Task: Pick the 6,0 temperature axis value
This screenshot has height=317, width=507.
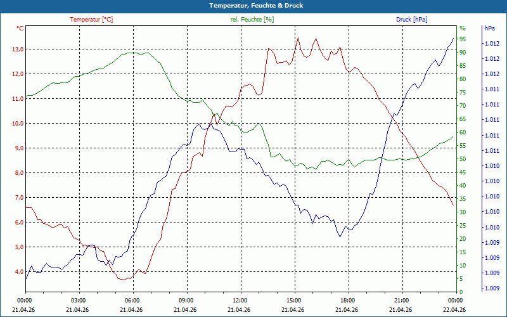Action: pyautogui.click(x=18, y=223)
